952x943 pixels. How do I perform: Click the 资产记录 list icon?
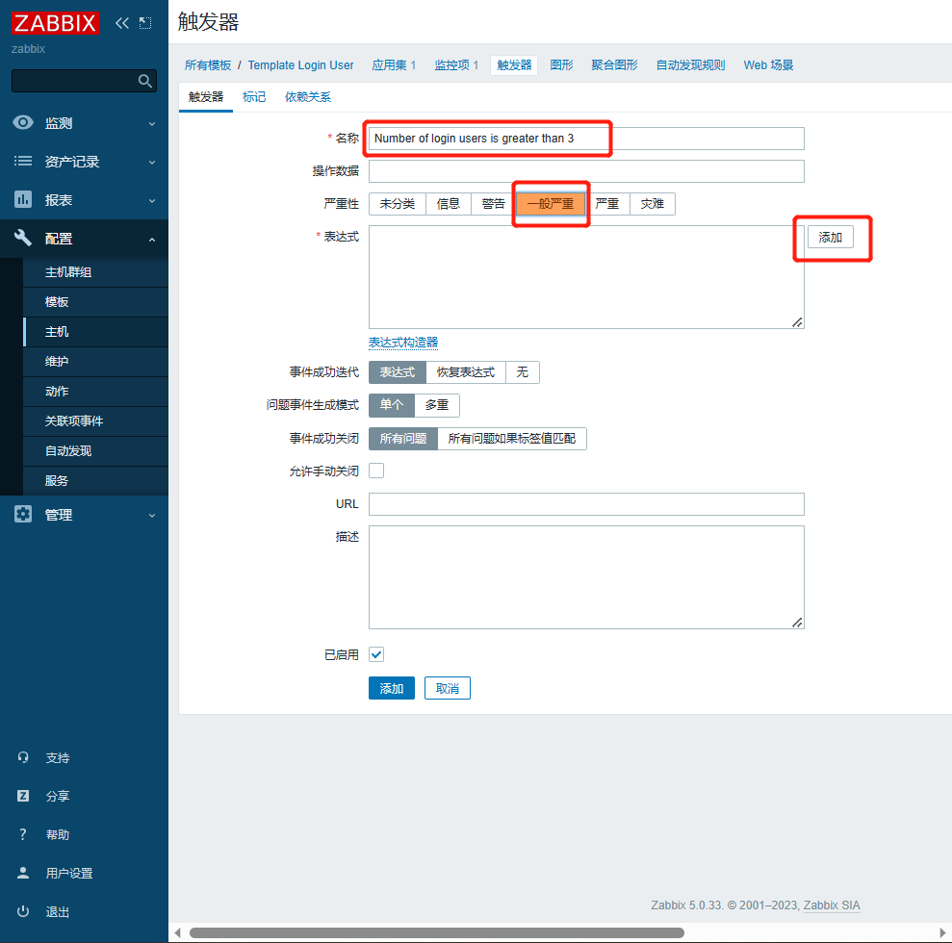(23, 161)
